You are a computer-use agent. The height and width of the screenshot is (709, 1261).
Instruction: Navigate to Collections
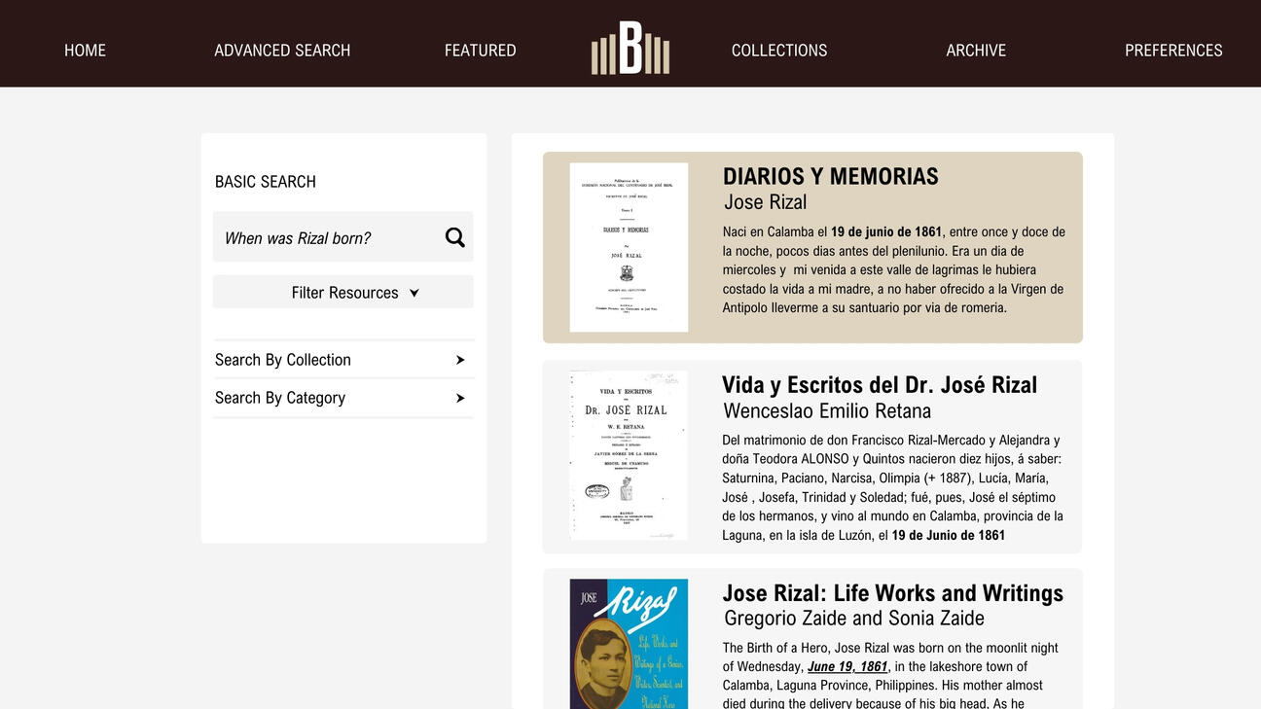(778, 51)
